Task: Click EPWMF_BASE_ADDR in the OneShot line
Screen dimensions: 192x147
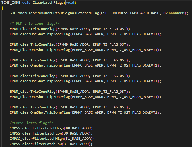Action: (x=87, y=112)
